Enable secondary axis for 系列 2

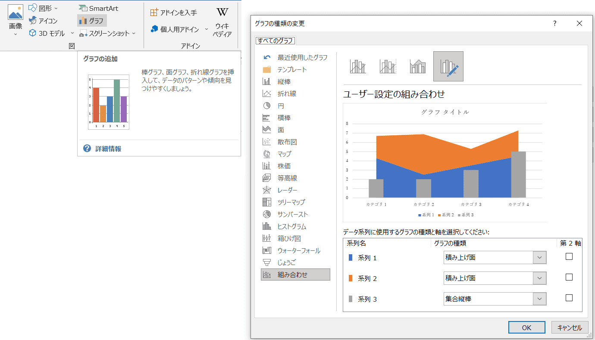click(x=569, y=277)
